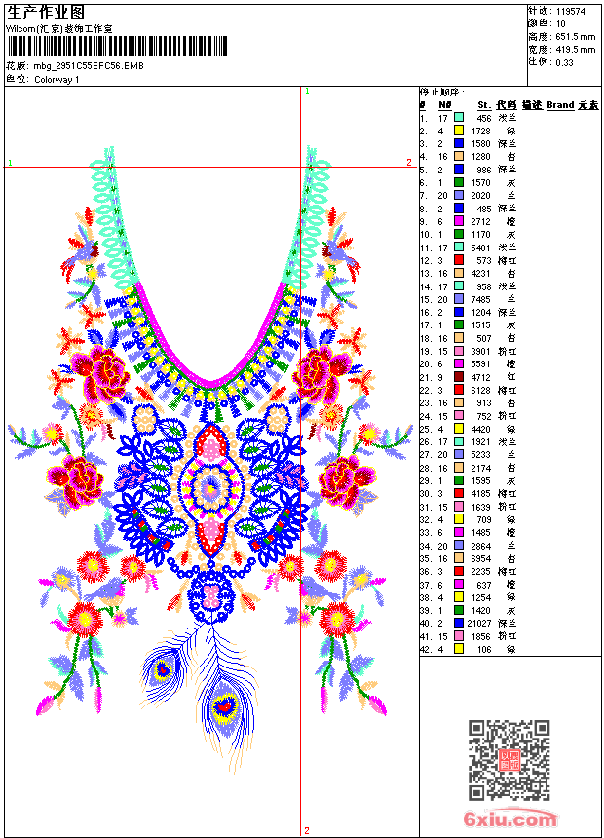Click stitch count 2174 in row 28
604x838 pixels.
pos(480,468)
